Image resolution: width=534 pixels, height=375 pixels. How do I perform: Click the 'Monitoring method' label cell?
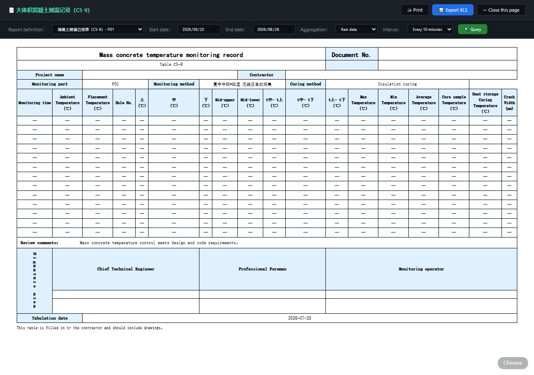[x=174, y=84]
